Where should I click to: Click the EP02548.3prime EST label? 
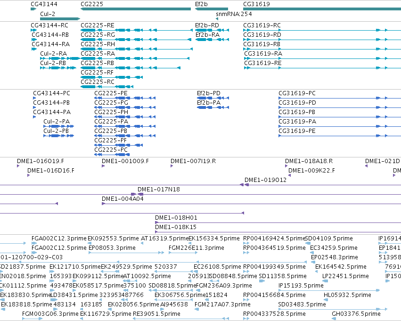(335, 258)
